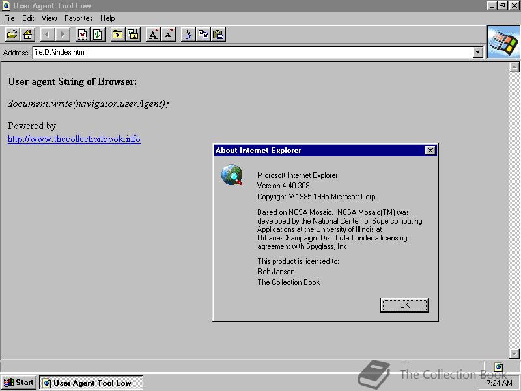
Task: Click the Back arrow toolbar button
Action: [47, 35]
